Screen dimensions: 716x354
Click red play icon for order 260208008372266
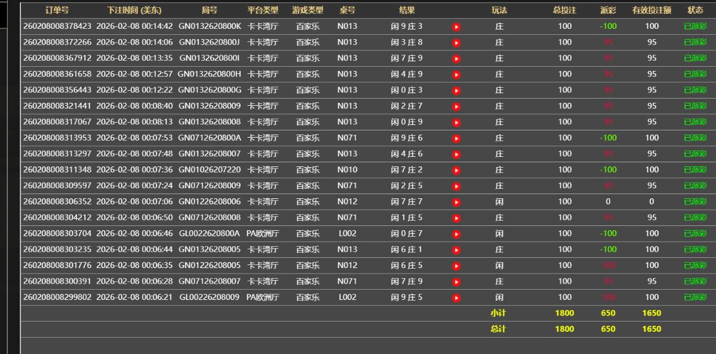point(456,43)
